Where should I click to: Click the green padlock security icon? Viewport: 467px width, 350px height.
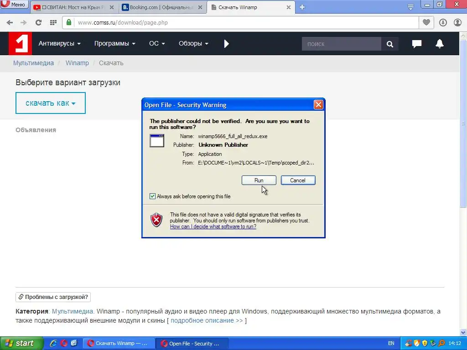click(x=69, y=22)
